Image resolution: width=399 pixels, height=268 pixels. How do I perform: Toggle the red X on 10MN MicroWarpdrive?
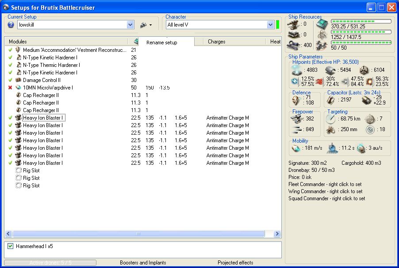coord(10,88)
